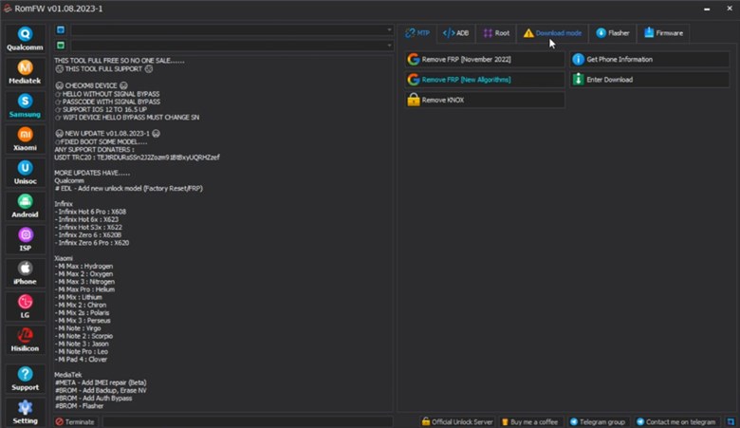Viewport: 740px width, 428px height.
Task: Switch to the Unisoc section
Action: 25,173
